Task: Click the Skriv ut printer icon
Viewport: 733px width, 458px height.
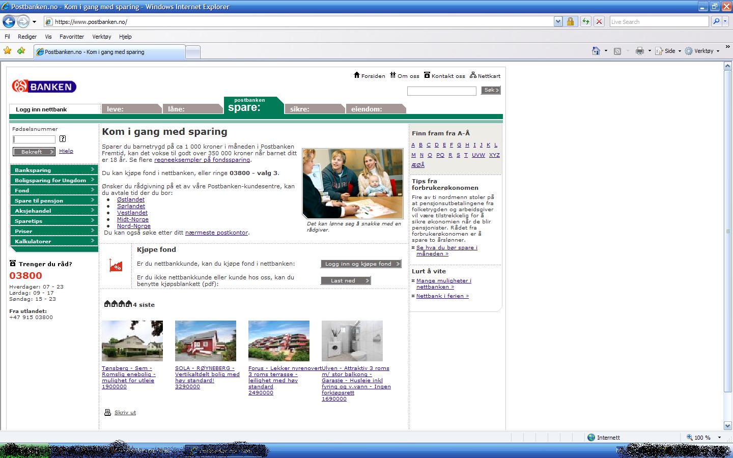Action: click(107, 412)
